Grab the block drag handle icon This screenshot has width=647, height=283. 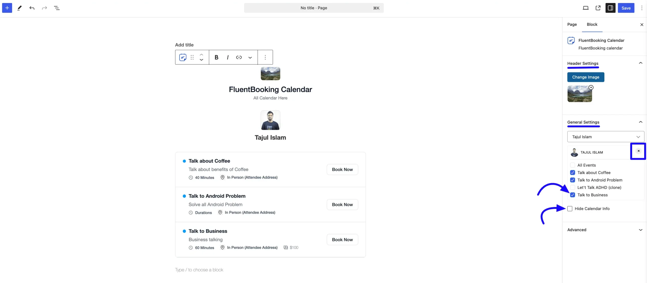(192, 57)
